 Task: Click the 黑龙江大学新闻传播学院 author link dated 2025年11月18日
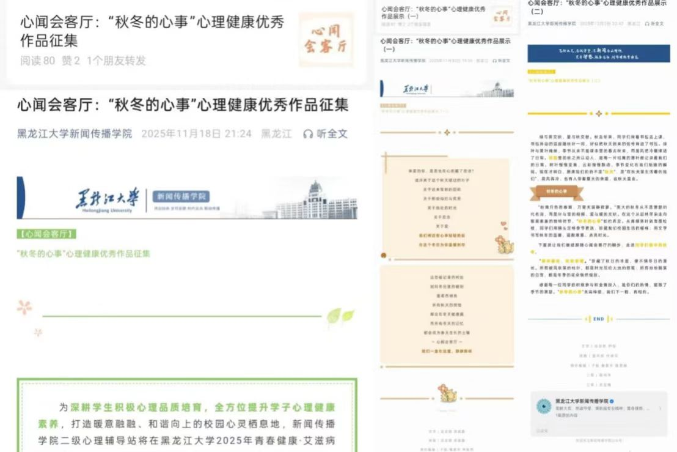point(75,133)
